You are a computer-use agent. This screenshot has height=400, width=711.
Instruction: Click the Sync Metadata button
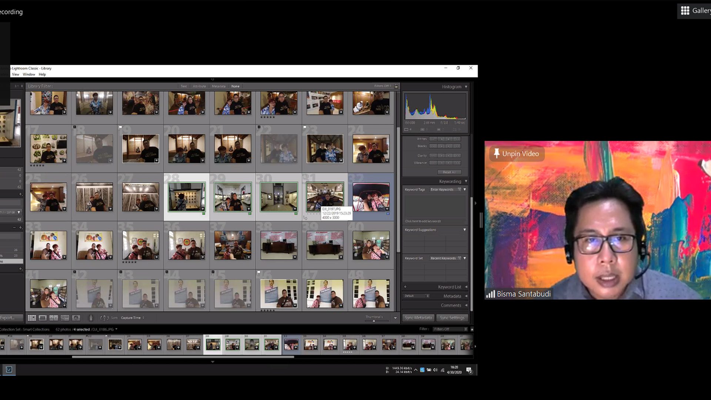[418, 318]
